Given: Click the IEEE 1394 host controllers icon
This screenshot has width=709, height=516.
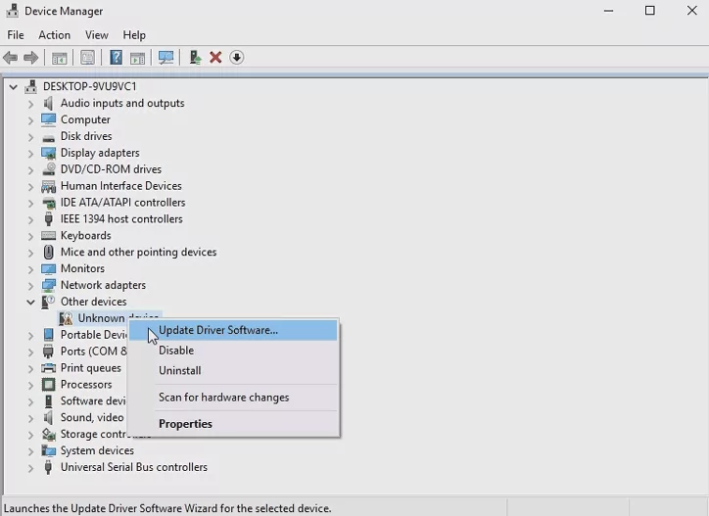Looking at the screenshot, I should (x=48, y=219).
